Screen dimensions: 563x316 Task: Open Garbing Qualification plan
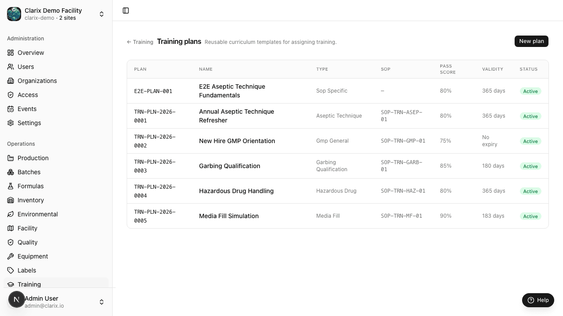pos(229,166)
